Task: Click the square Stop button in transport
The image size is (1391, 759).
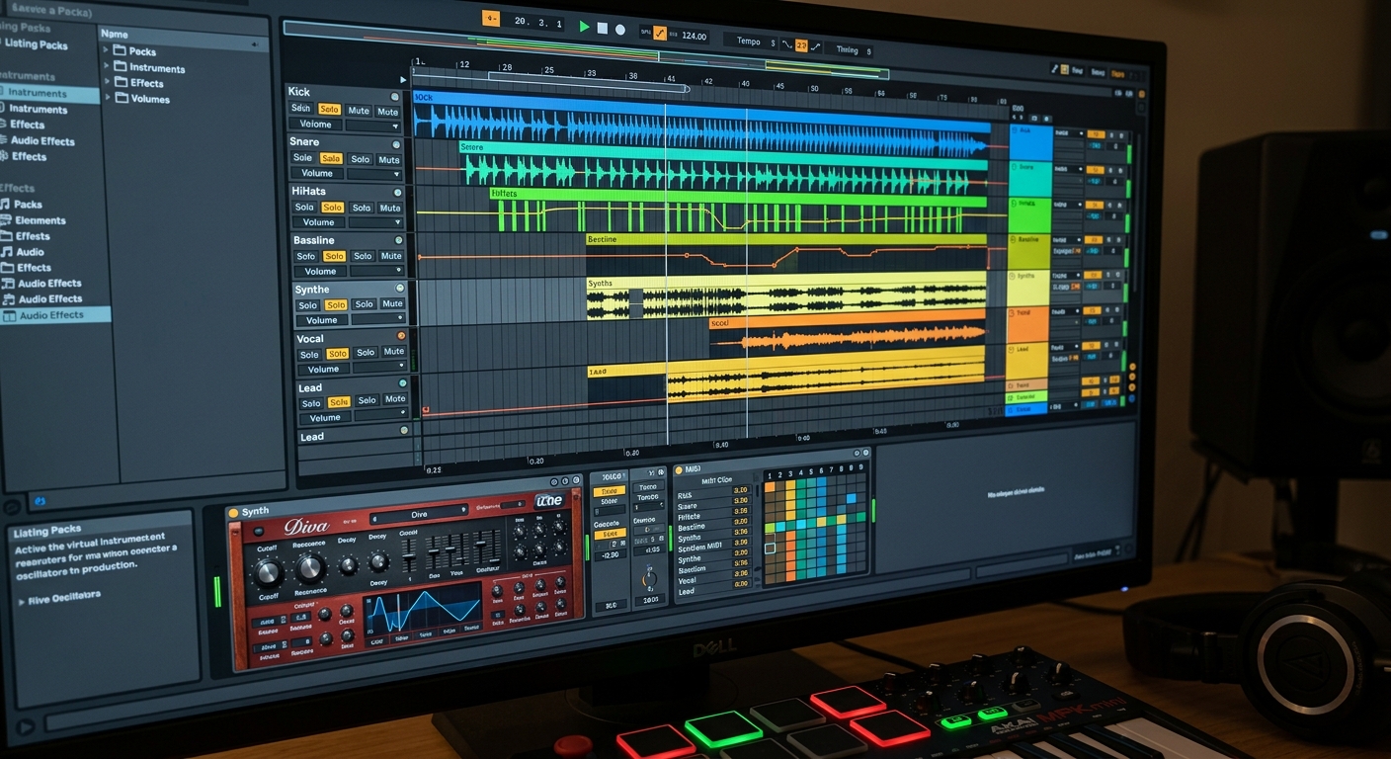Action: (602, 29)
